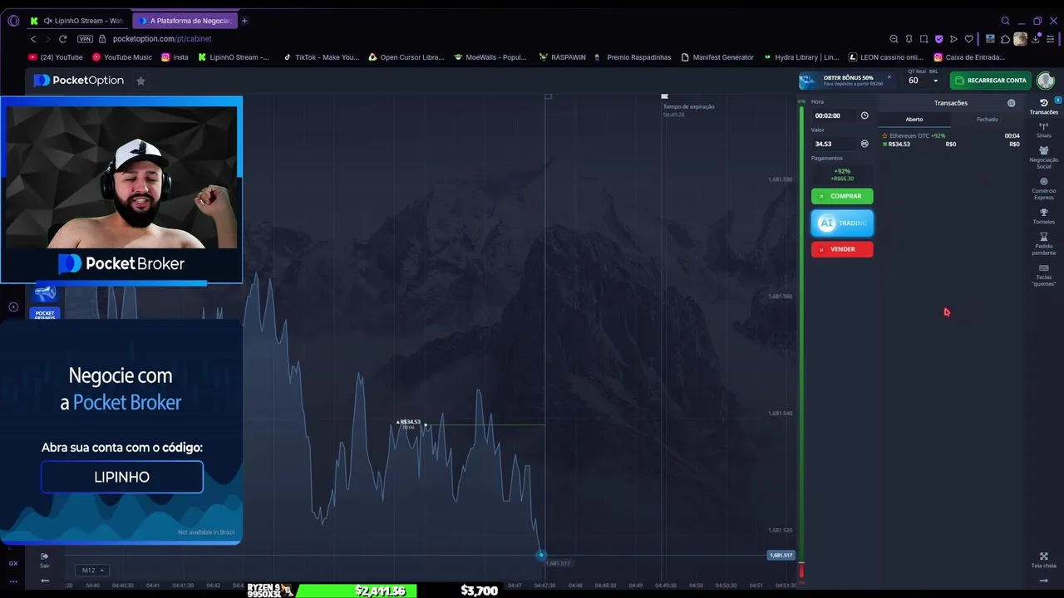Open Open Cursor Library bookmark

[x=406, y=57]
